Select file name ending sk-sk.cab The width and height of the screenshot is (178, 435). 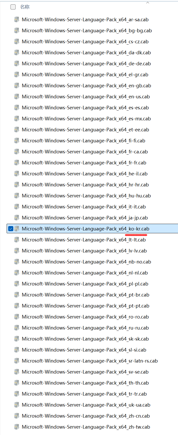coord(85,339)
